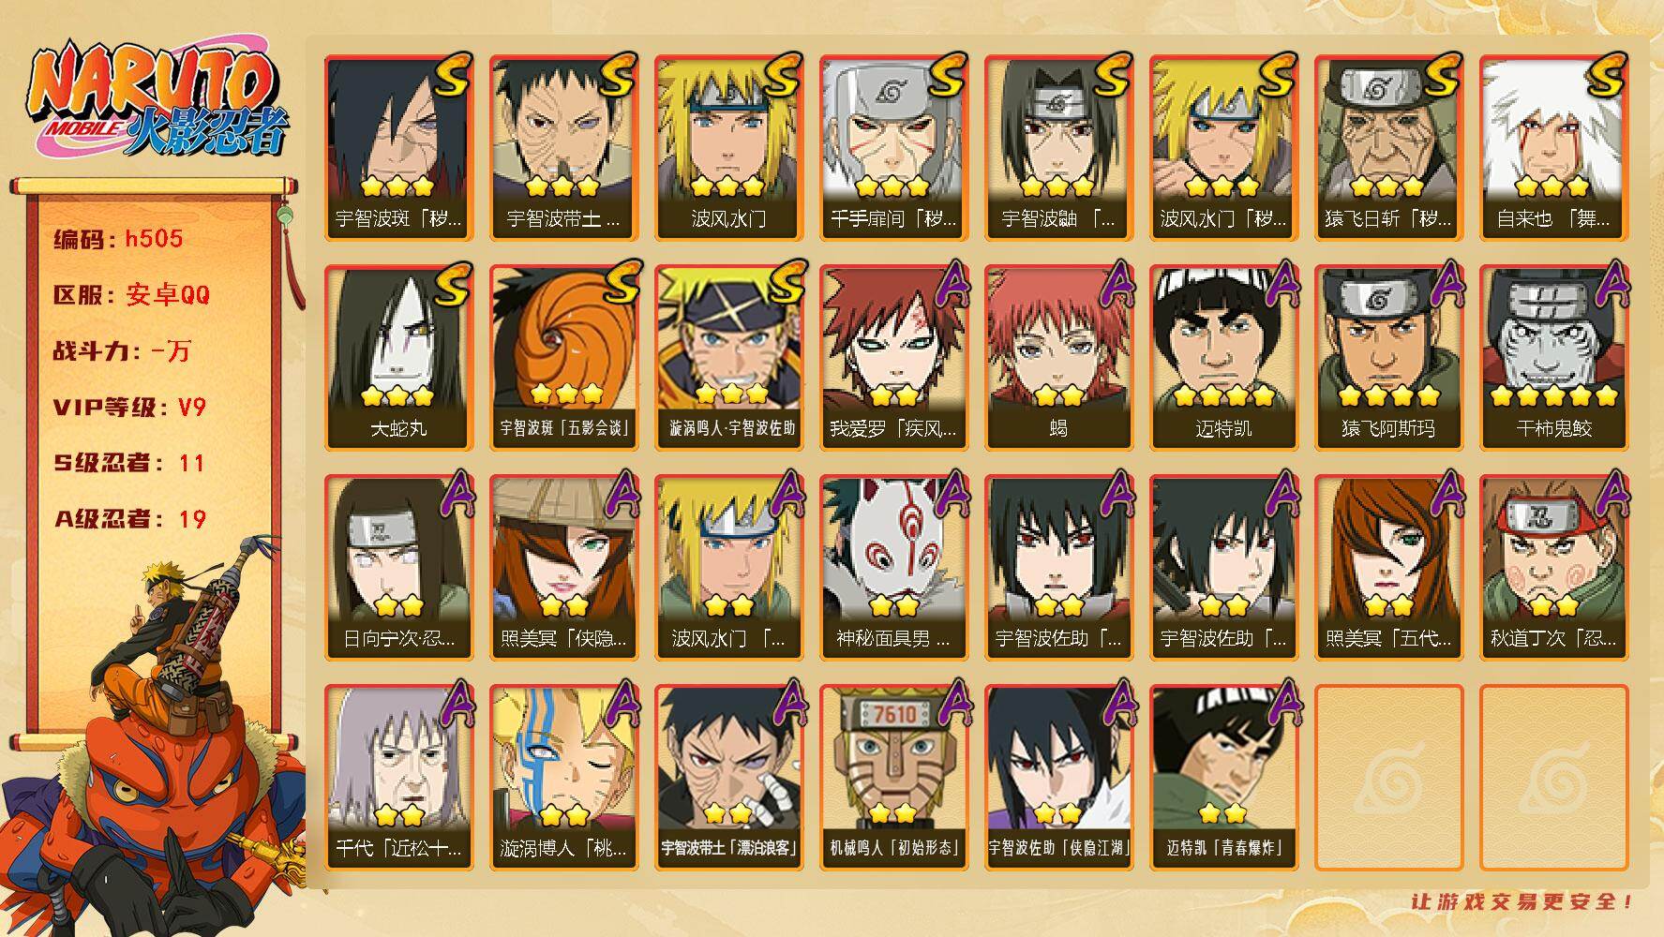Screen dimensions: 1664x937
Task: Select the 蝎 red-haired ninja card
Action: (1058, 357)
